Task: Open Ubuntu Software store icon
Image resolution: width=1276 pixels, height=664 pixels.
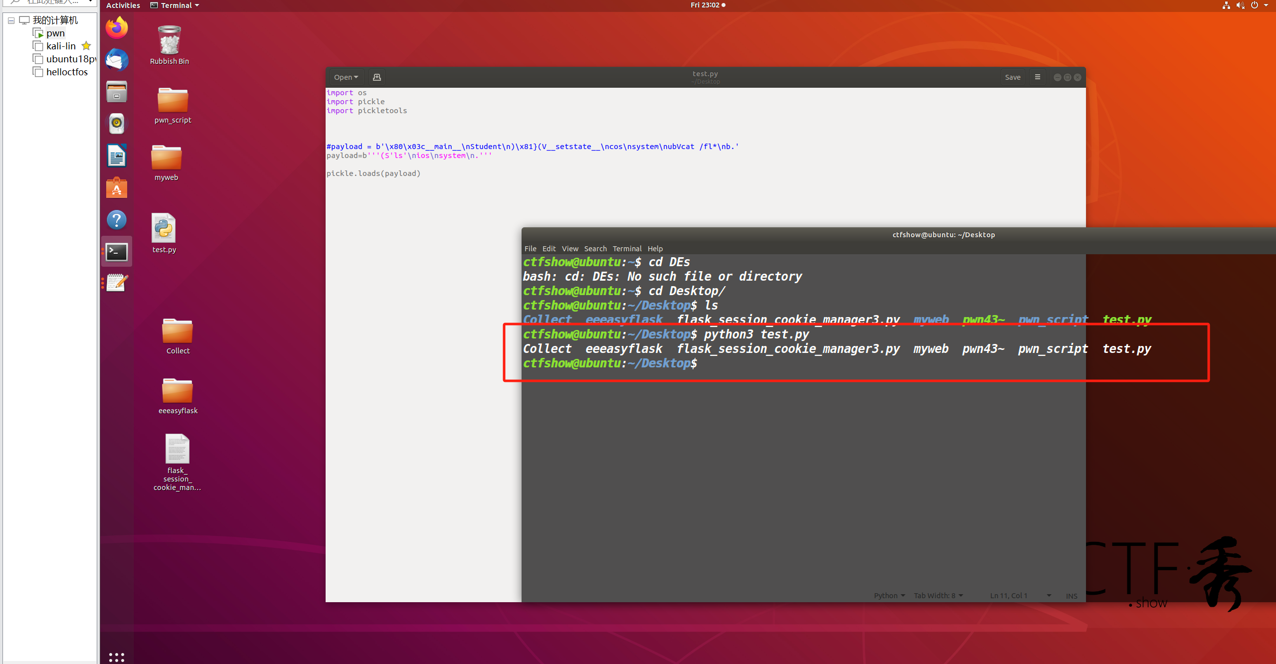Action: coord(117,188)
